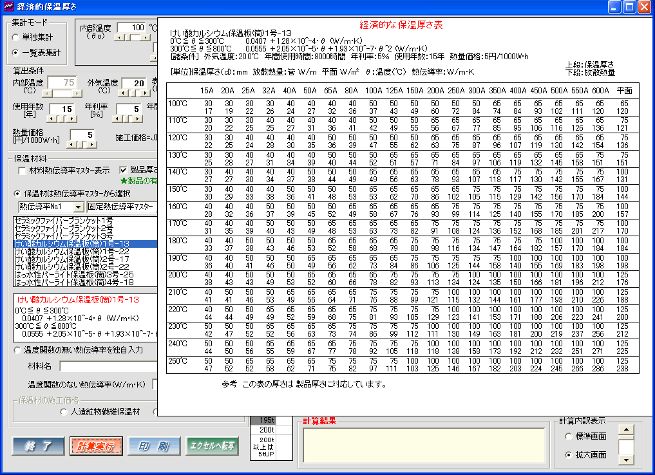Open the 熱伝導率No.1 dropdown
Image resolution: width=655 pixels, height=475 pixels.
coord(79,207)
